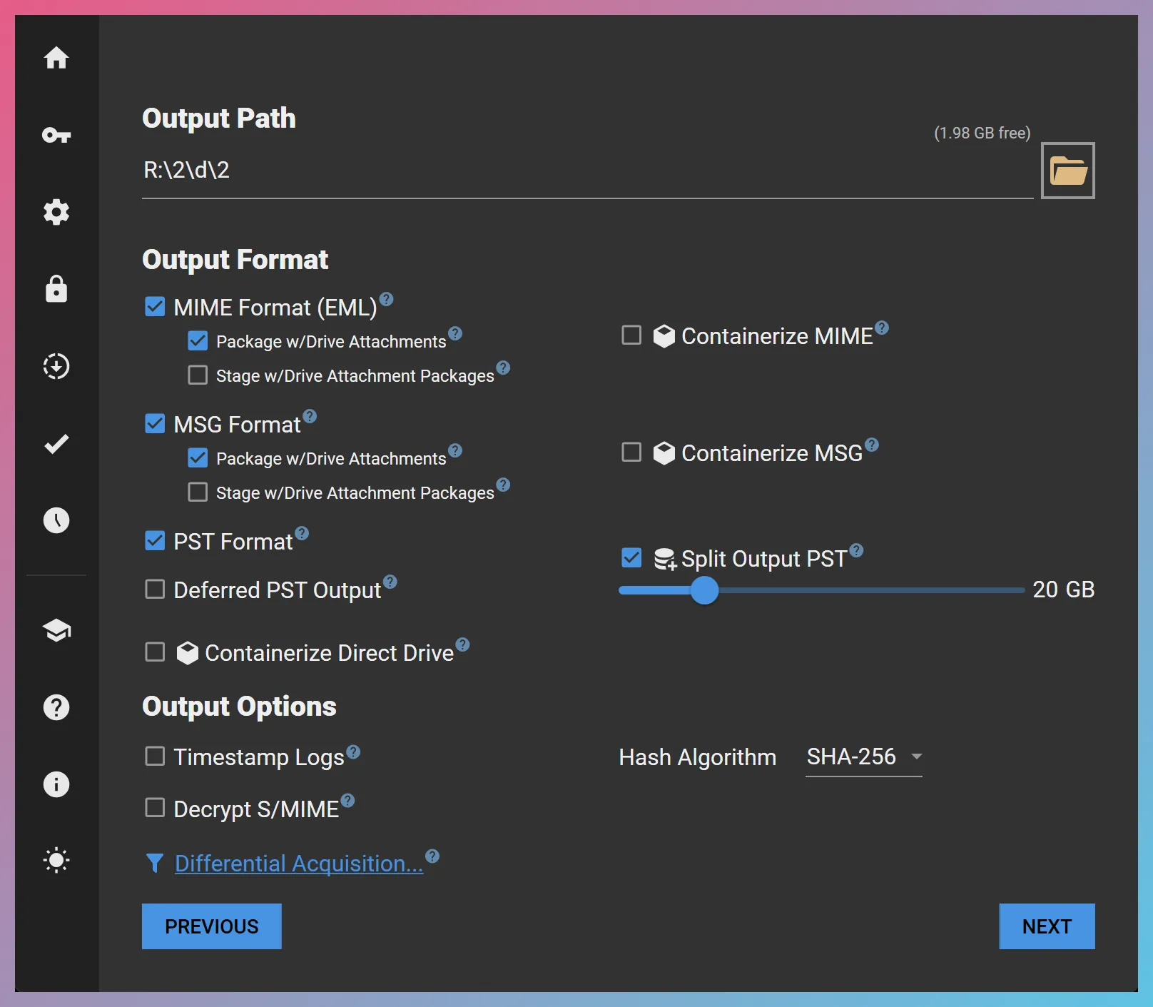Open the tutorials (graduation cap) section

click(56, 631)
